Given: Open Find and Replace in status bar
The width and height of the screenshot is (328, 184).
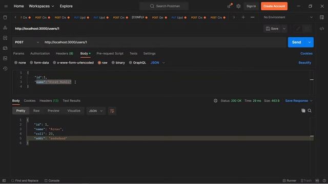Looking at the screenshot, I should 25,180.
